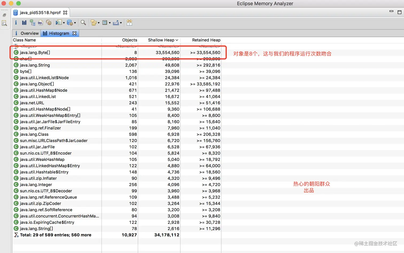The height and width of the screenshot is (253, 404).
Task: Select the java.util.HashMap$Node row
Action: pos(117,90)
